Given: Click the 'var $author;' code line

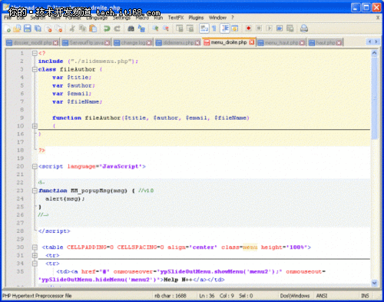Looking at the screenshot, I should [x=74, y=85].
